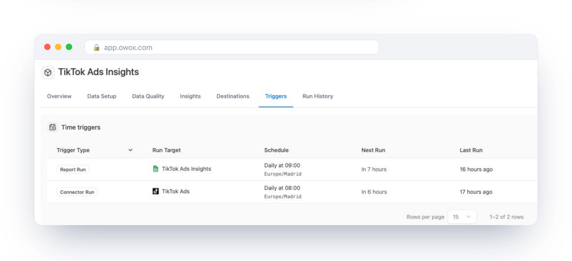The height and width of the screenshot is (261, 572).
Task: Click the green maximize window dot
Action: 69,47
